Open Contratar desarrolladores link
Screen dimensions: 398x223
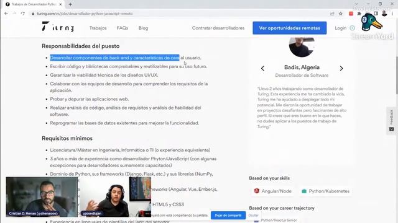point(218,28)
